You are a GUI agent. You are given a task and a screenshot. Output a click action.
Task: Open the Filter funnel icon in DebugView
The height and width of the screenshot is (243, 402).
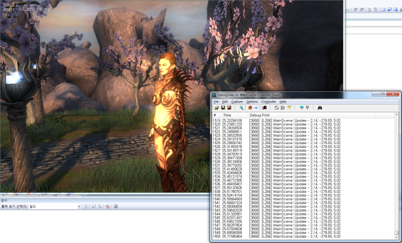coord(301,108)
